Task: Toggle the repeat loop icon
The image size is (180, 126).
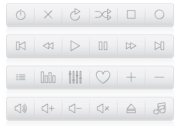Action: [x=75, y=15]
